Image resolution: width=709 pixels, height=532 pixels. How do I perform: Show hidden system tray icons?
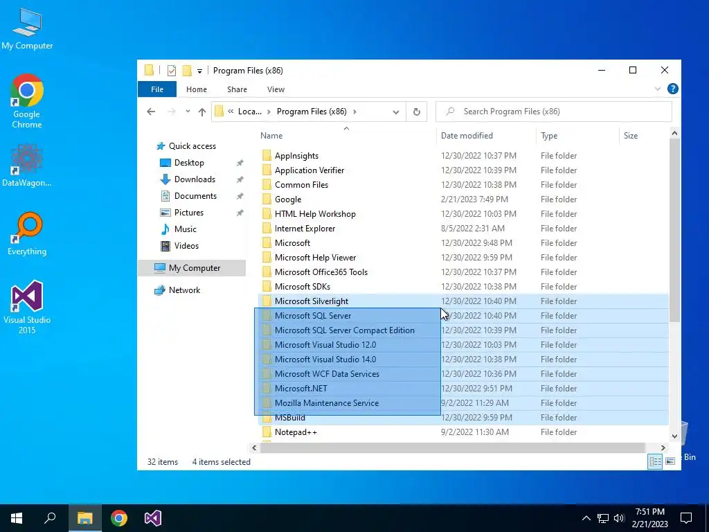(586, 518)
